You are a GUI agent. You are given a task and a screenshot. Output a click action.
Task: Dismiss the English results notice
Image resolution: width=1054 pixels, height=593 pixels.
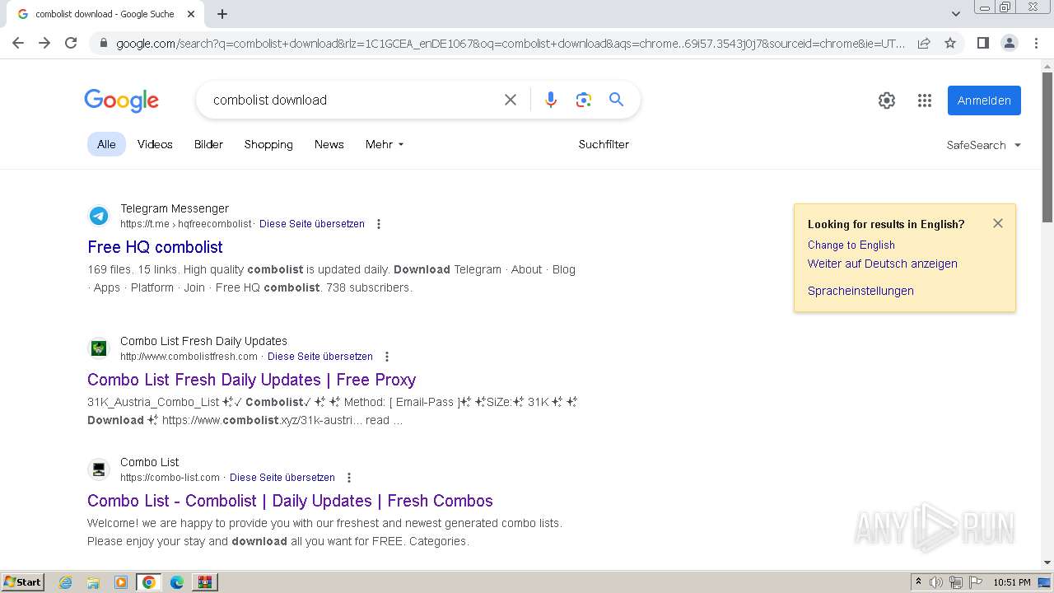tap(998, 223)
